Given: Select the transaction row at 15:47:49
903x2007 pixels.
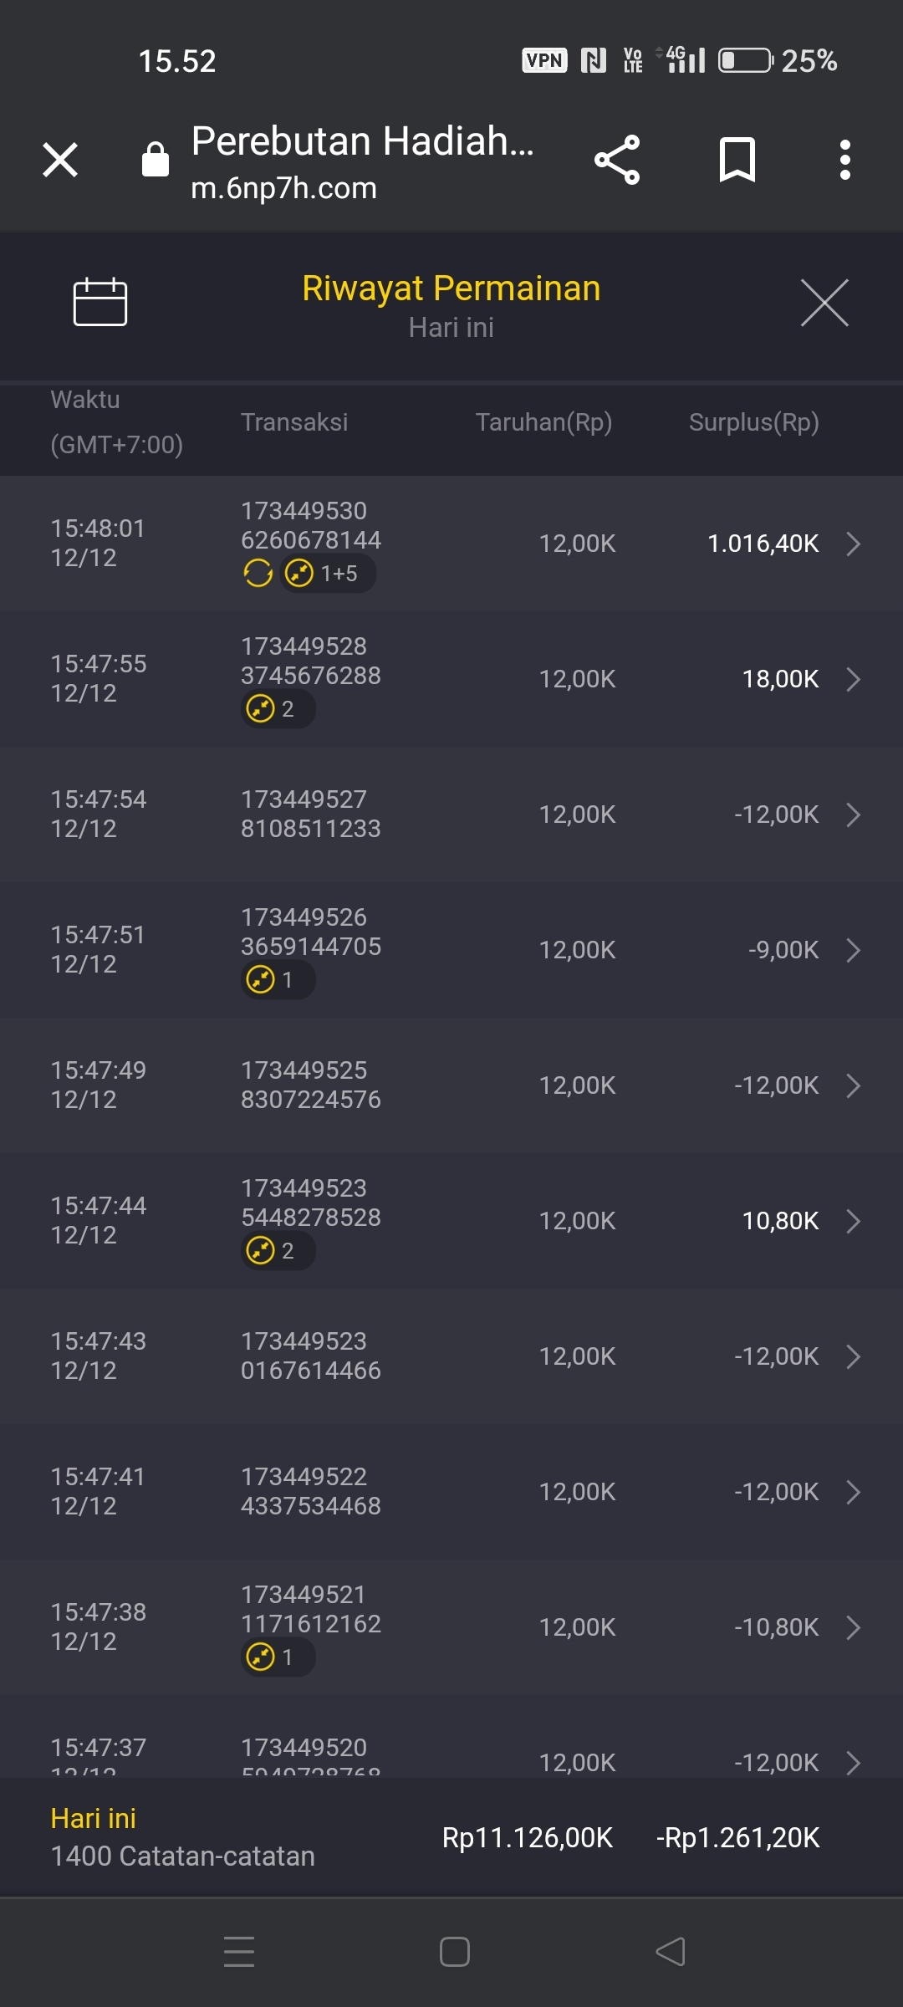Looking at the screenshot, I should point(451,1085).
